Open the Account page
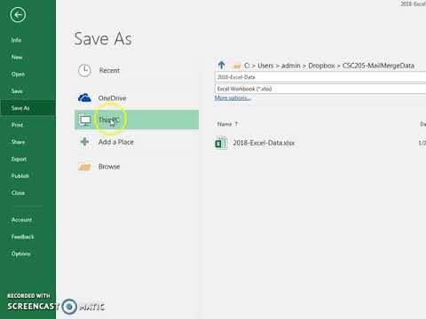 pos(21,220)
